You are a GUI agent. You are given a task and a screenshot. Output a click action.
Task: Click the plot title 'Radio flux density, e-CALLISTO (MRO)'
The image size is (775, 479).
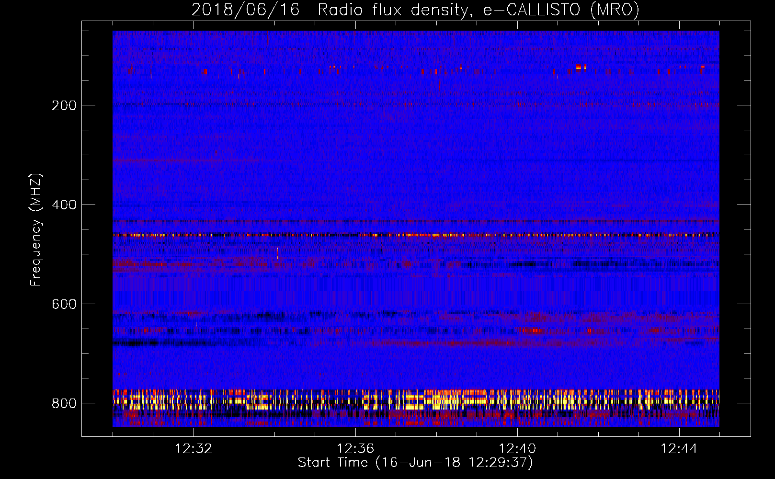click(479, 10)
